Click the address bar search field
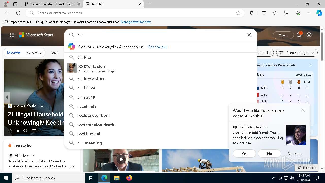 point(135,13)
